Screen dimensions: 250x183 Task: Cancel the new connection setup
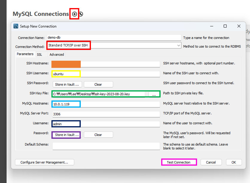(211, 162)
